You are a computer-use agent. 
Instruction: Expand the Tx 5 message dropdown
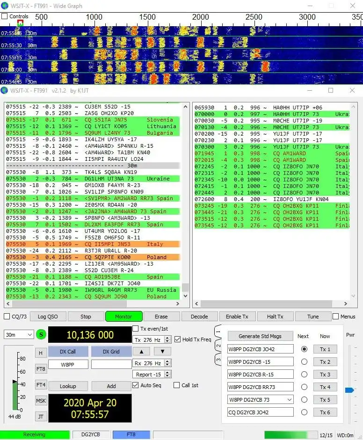coord(290,400)
